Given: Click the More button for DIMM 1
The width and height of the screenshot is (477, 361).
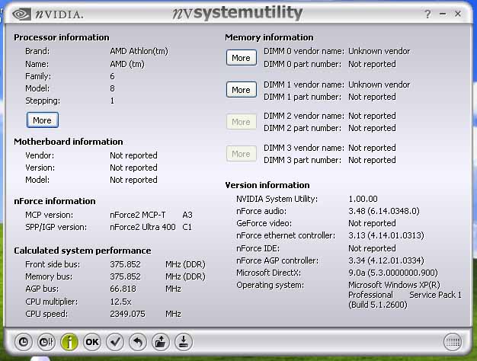Looking at the screenshot, I should (242, 90).
